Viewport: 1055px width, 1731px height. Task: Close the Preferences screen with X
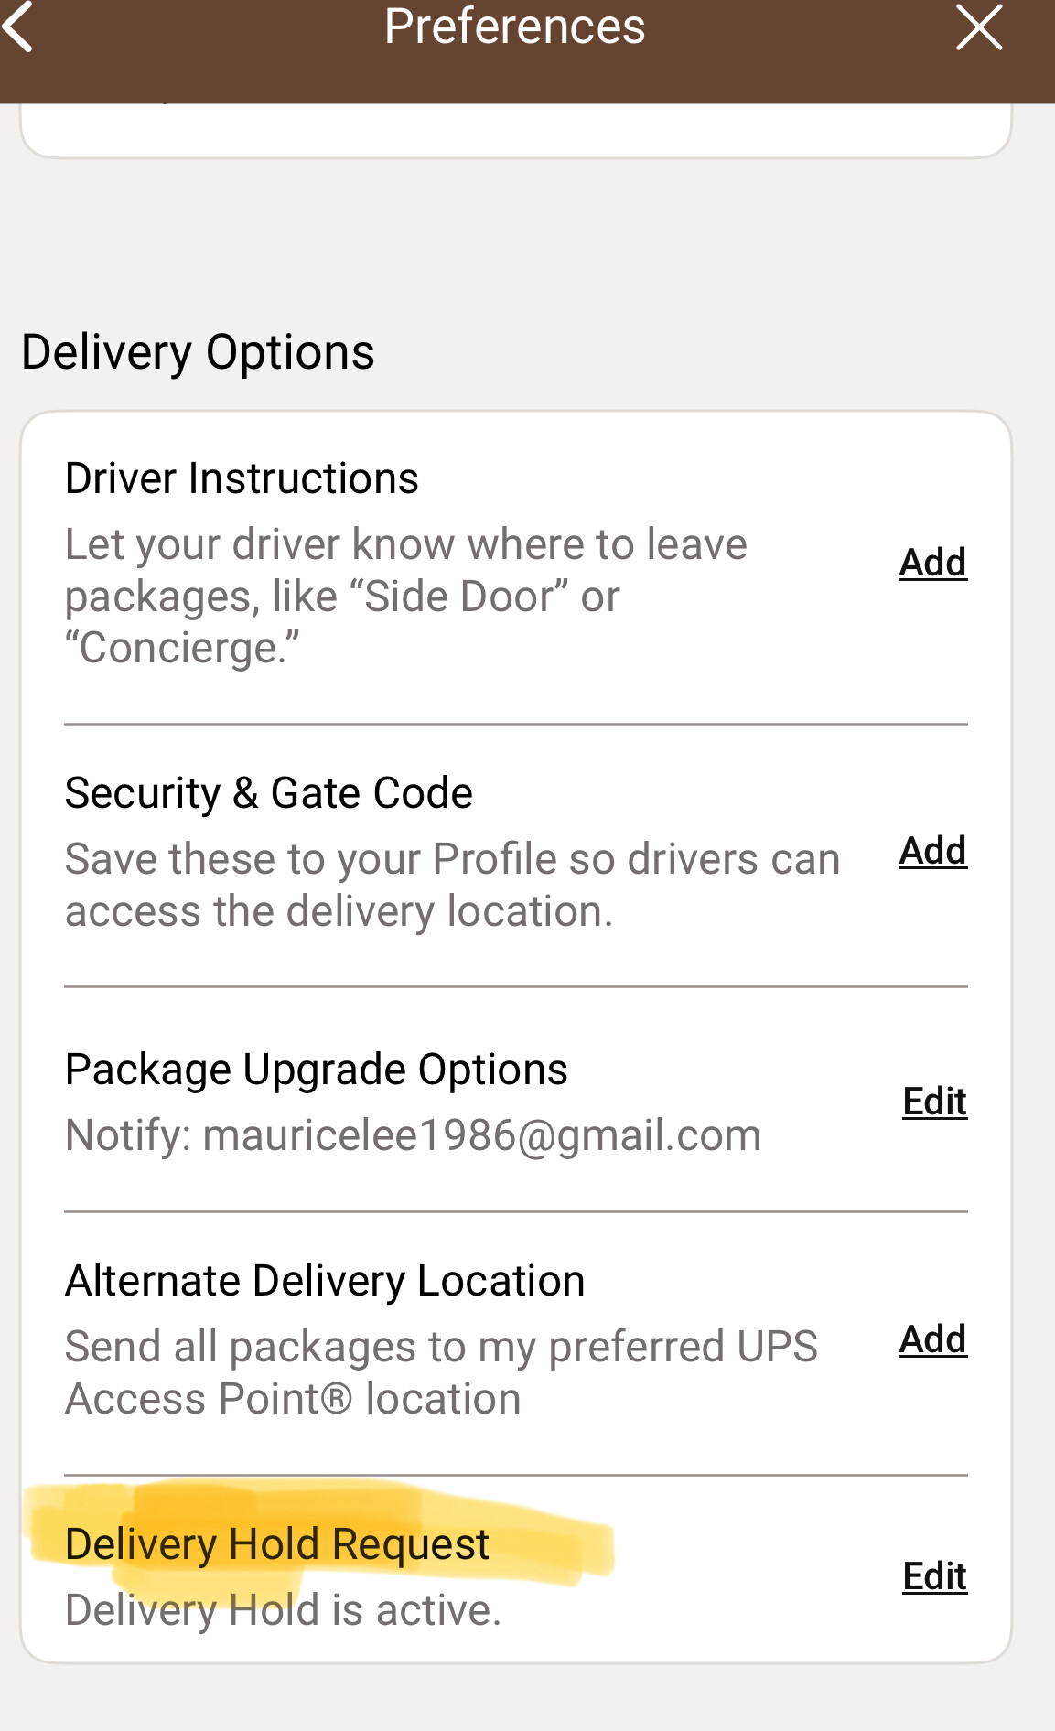978,27
